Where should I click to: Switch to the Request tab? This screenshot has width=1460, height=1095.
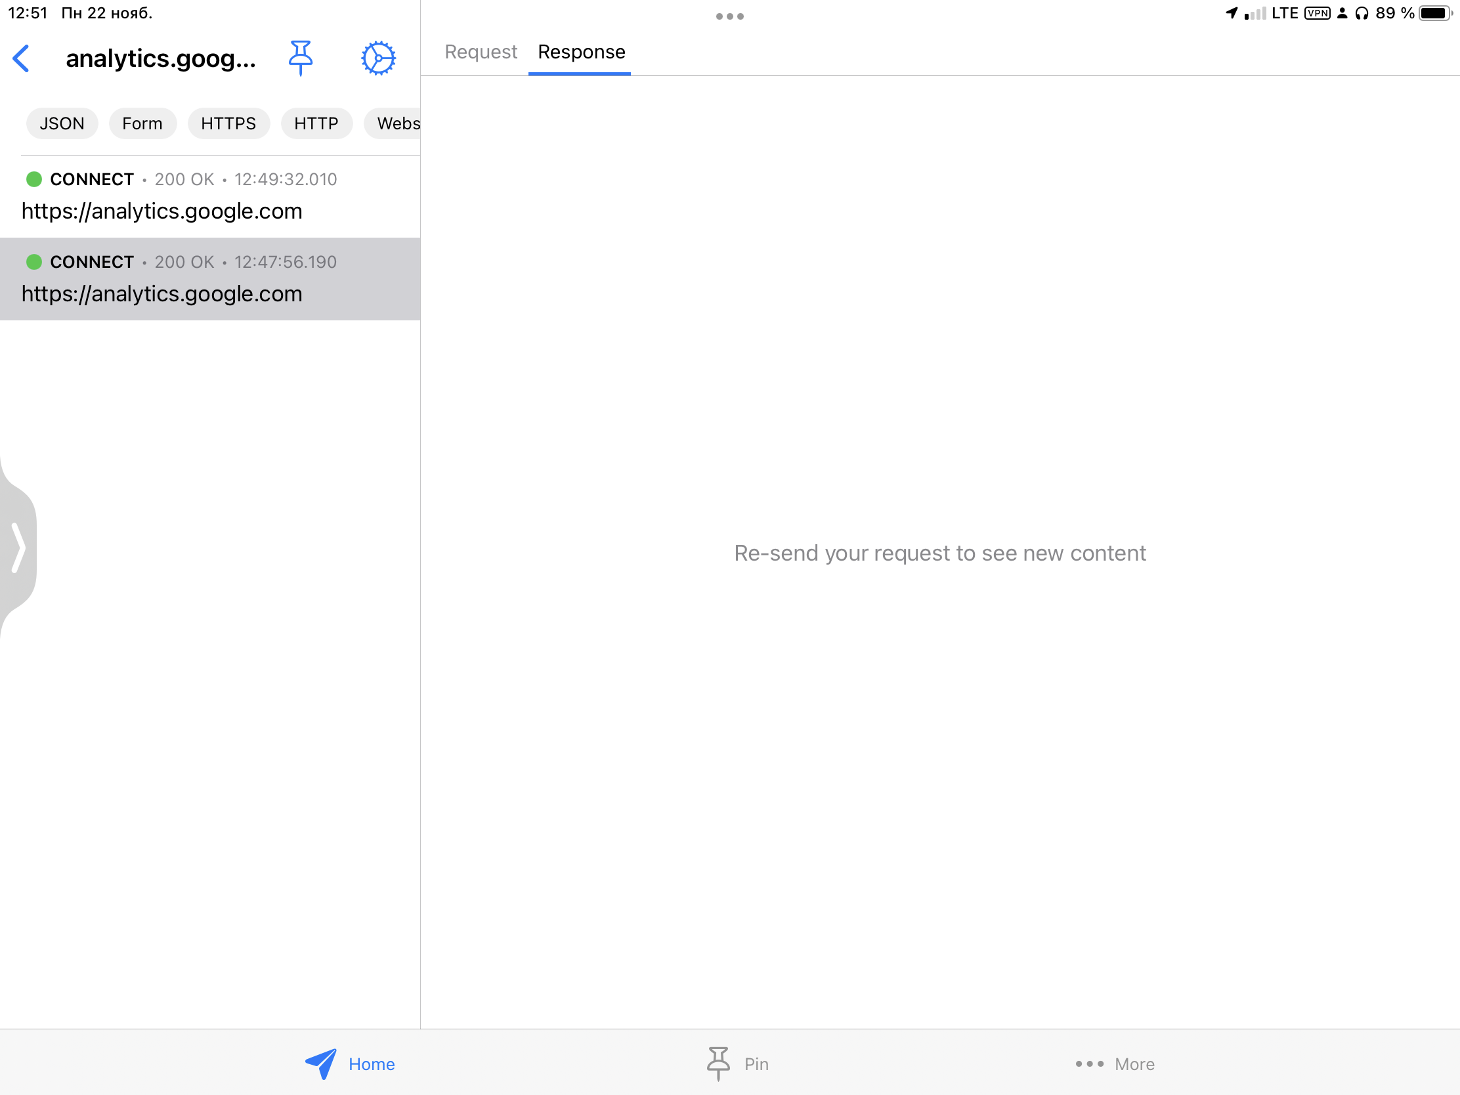click(x=480, y=51)
